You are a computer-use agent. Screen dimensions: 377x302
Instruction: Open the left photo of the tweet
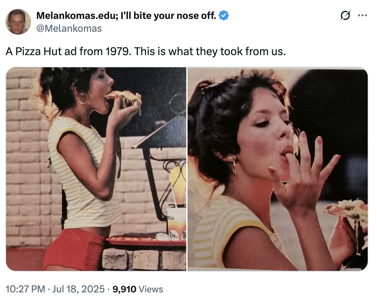(x=96, y=169)
